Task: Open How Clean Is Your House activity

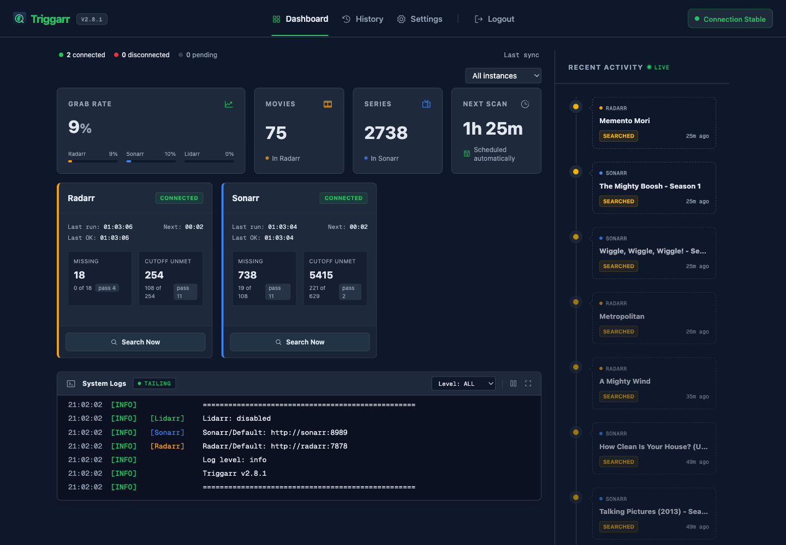Action: click(654, 449)
